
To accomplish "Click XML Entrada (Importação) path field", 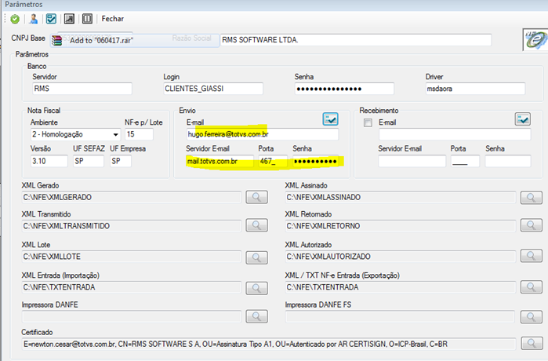I will [x=132, y=287].
